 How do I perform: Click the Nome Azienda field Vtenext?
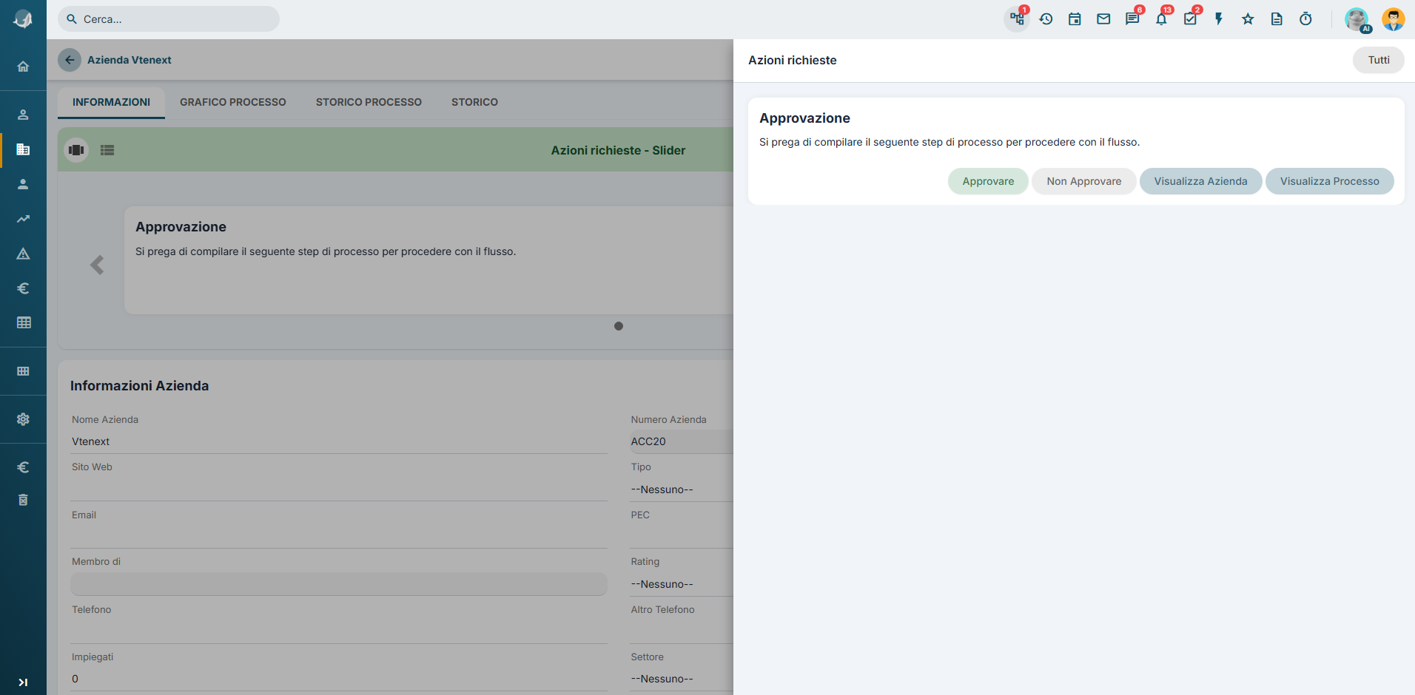339,441
